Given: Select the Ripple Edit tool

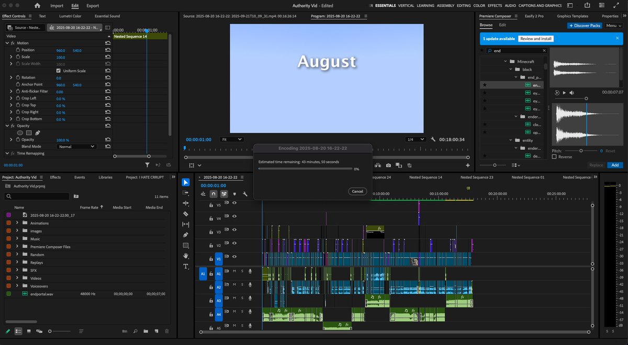Looking at the screenshot, I should pyautogui.click(x=186, y=203).
